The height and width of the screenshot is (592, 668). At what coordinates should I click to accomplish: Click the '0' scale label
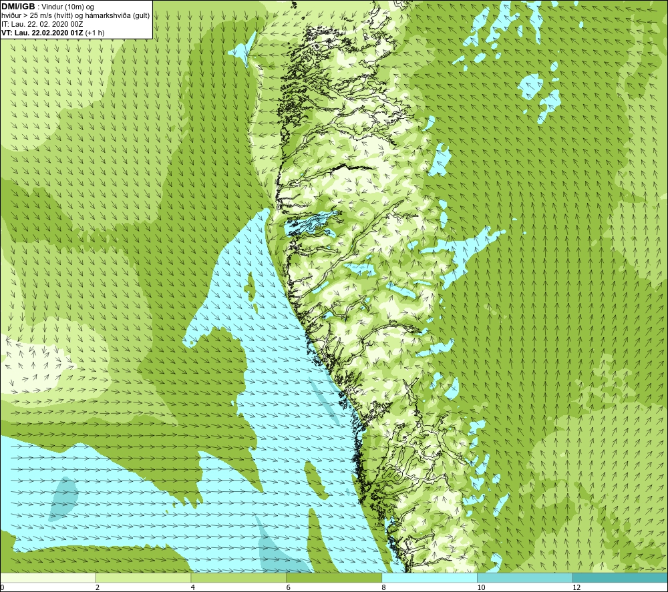point(2,587)
